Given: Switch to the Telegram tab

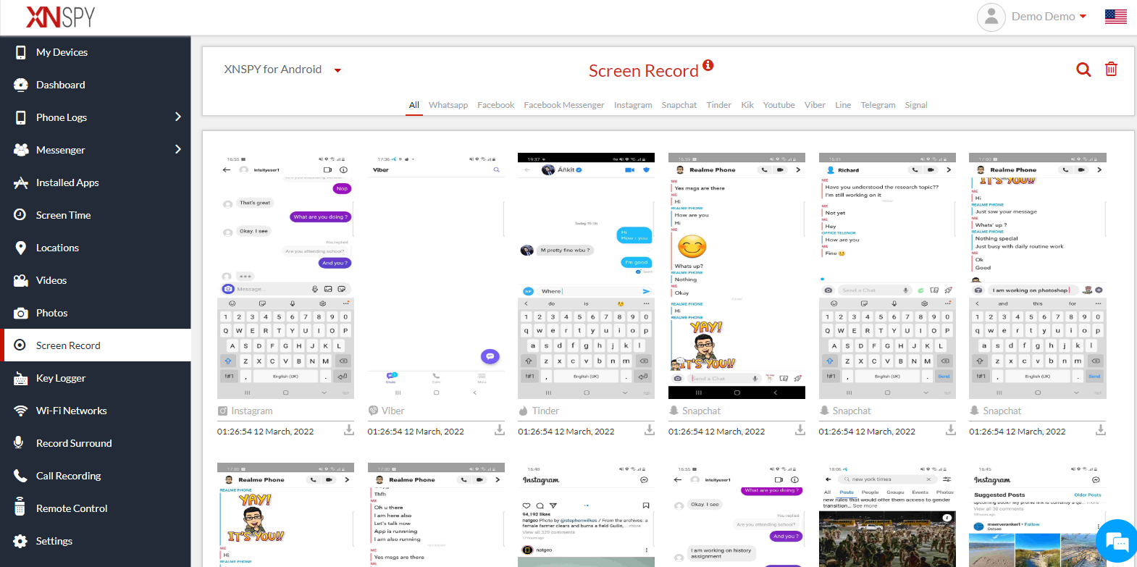Looking at the screenshot, I should (x=878, y=105).
